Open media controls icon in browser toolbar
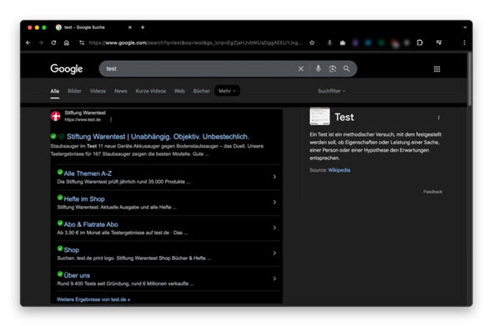Image resolution: width=492 pixels, height=326 pixels. (x=439, y=43)
